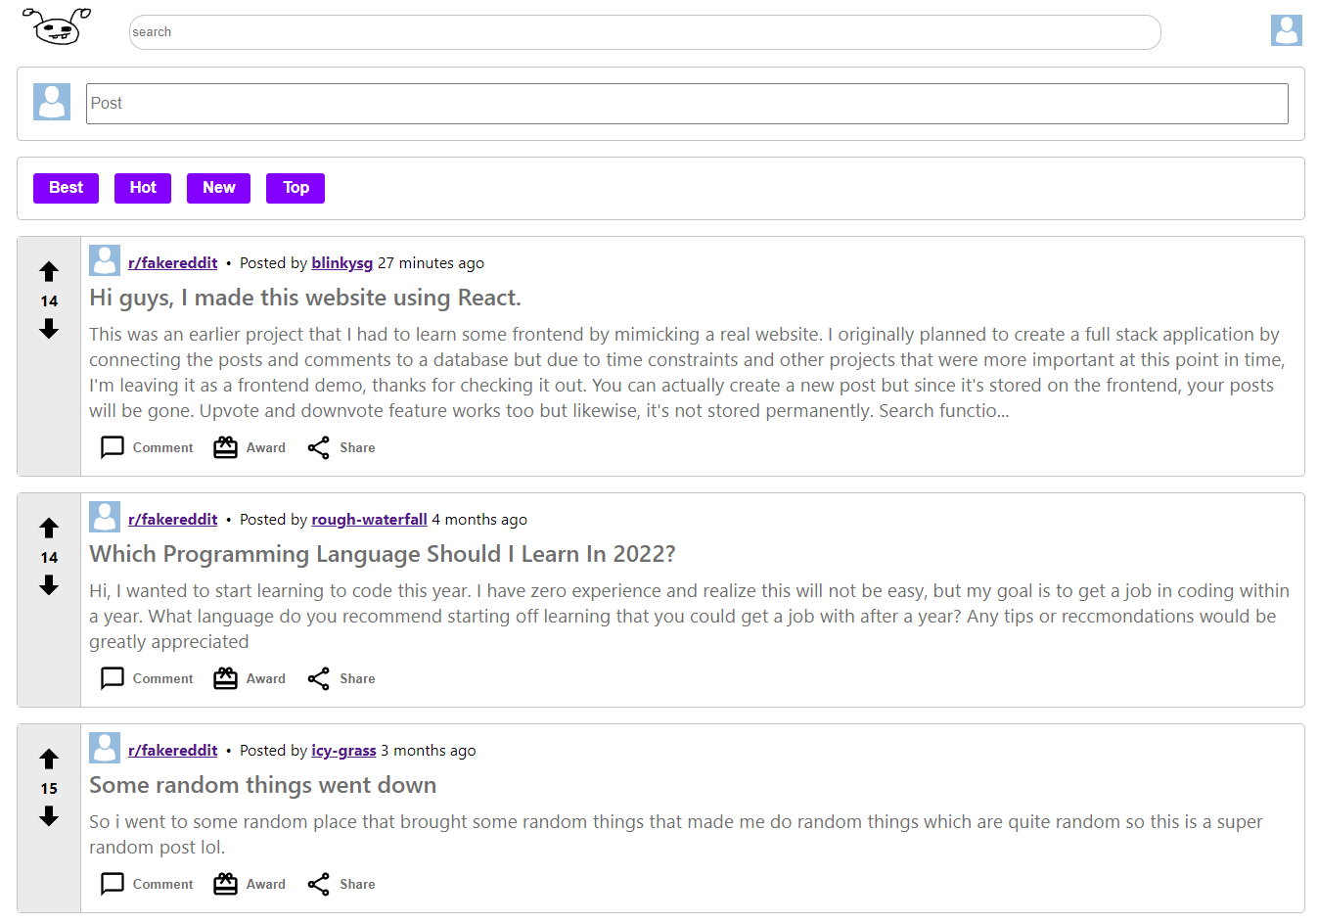This screenshot has width=1318, height=923.
Task: Switch to the New sorting tab
Action: click(218, 188)
